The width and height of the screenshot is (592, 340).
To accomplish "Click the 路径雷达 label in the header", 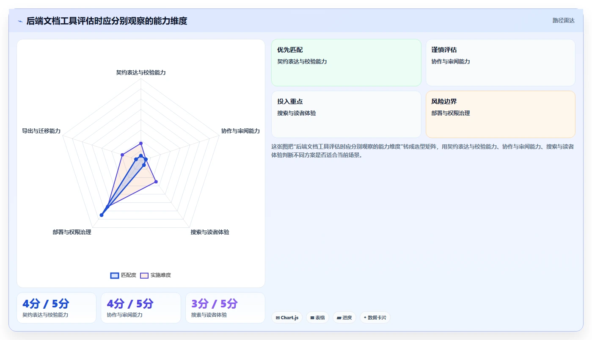I will point(563,20).
